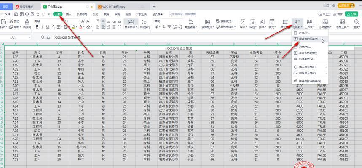This screenshot has height=168, width=362.
Task: Click the Filter funnel icon
Action: tap(253, 22)
